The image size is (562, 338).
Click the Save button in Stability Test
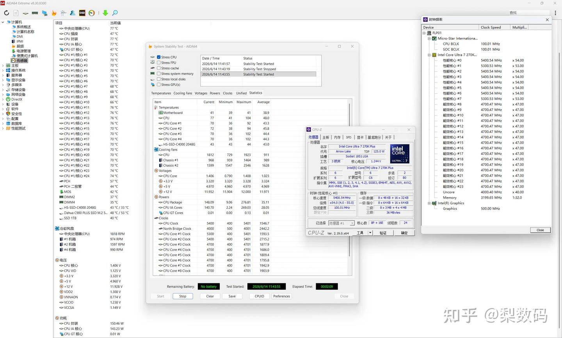point(232,296)
